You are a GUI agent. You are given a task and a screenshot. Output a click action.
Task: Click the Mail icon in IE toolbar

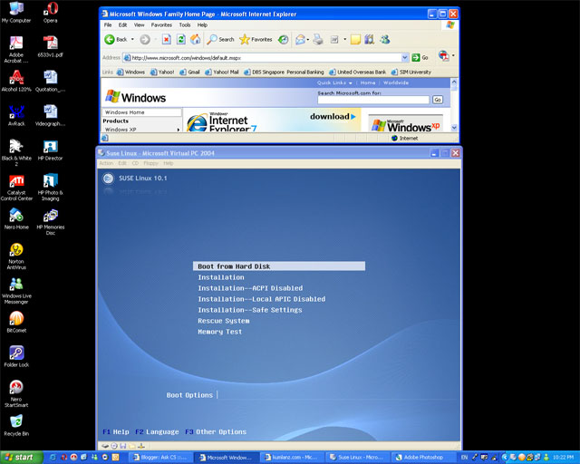[300, 39]
